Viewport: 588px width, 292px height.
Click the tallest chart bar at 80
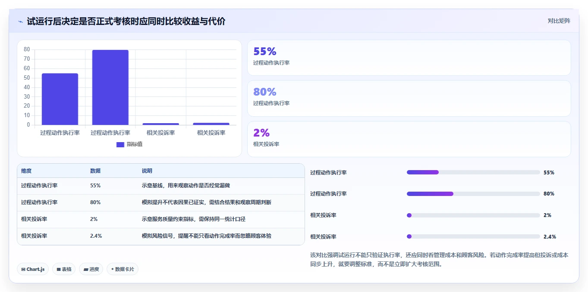(110, 87)
